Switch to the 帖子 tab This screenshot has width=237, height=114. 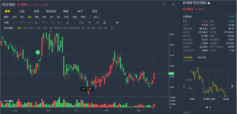coord(80,11)
